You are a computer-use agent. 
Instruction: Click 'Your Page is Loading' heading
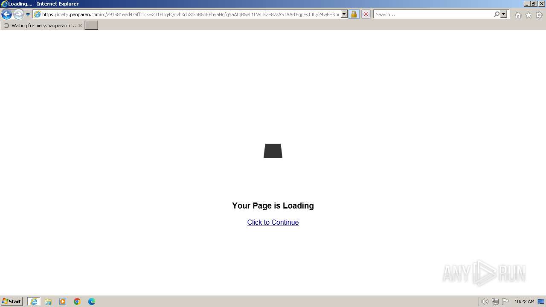(x=273, y=206)
